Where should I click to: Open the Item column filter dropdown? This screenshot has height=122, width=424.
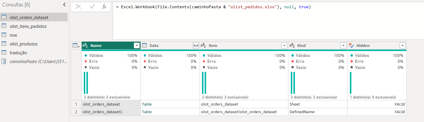pyautogui.click(x=284, y=45)
